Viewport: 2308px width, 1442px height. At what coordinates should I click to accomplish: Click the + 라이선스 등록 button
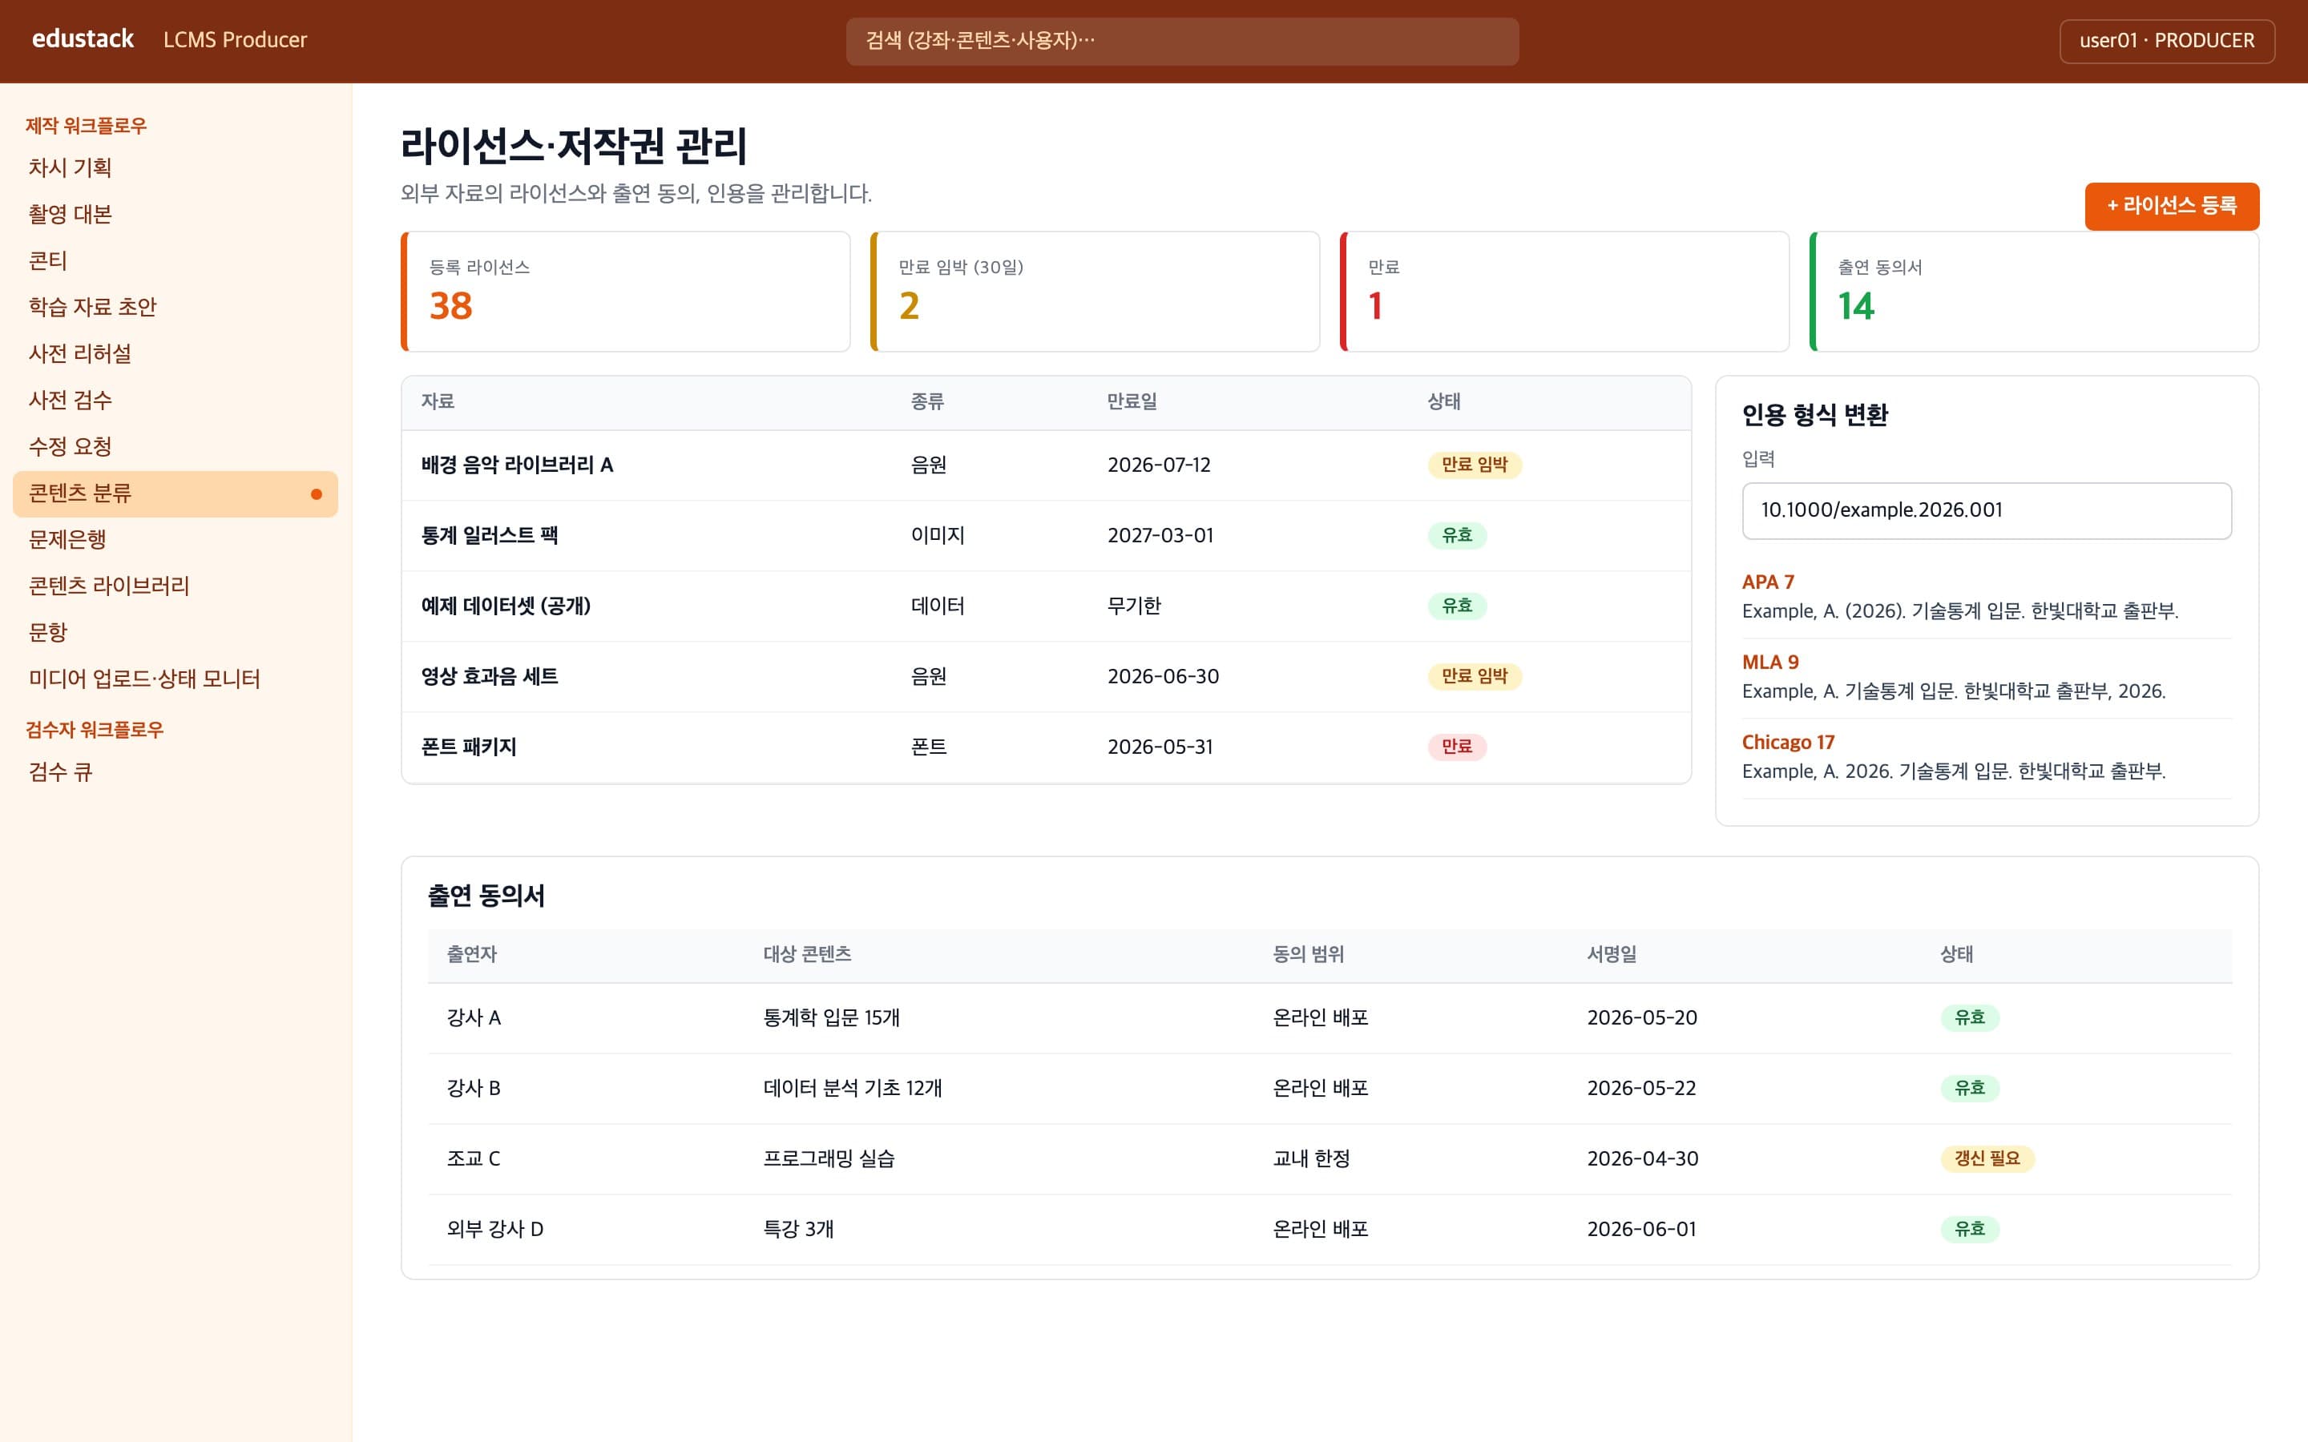point(2171,206)
